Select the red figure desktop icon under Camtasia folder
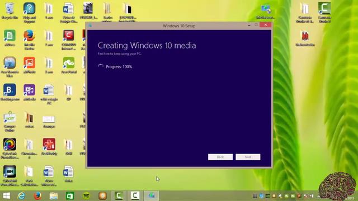The image size is (358, 201). pos(305,38)
